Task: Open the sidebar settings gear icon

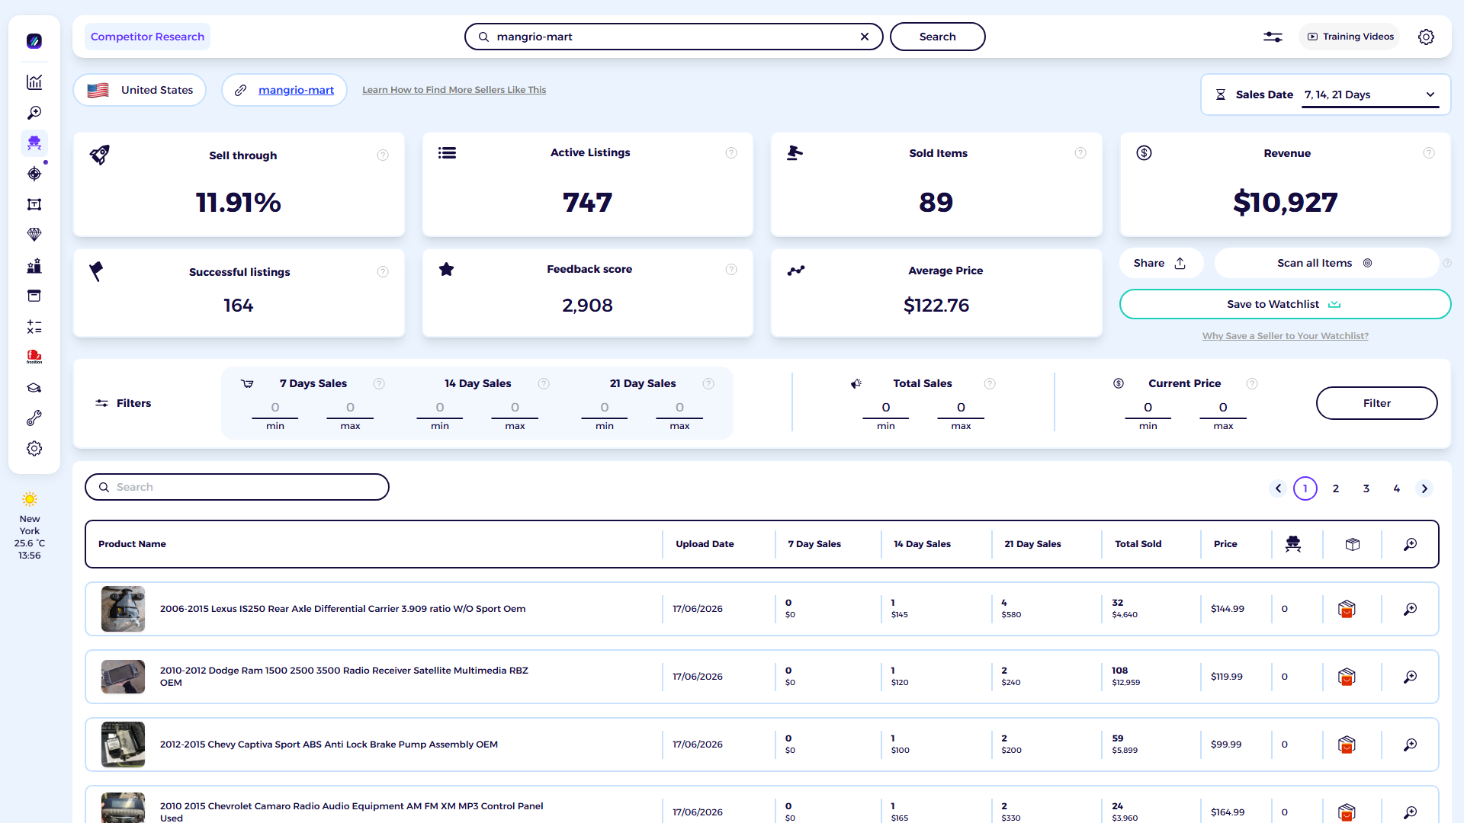Action: tap(34, 449)
